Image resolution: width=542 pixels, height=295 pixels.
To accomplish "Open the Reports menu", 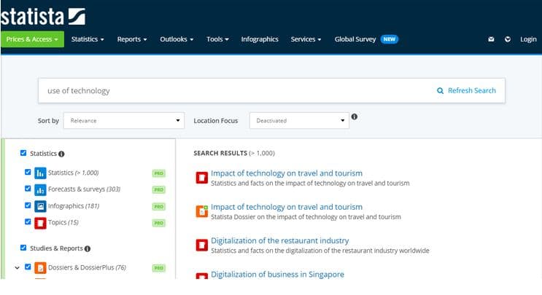I will (x=132, y=39).
